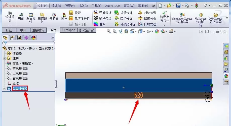231x126 pixels.
Task: Open the edit appearance color sphere
Action: [157, 31]
